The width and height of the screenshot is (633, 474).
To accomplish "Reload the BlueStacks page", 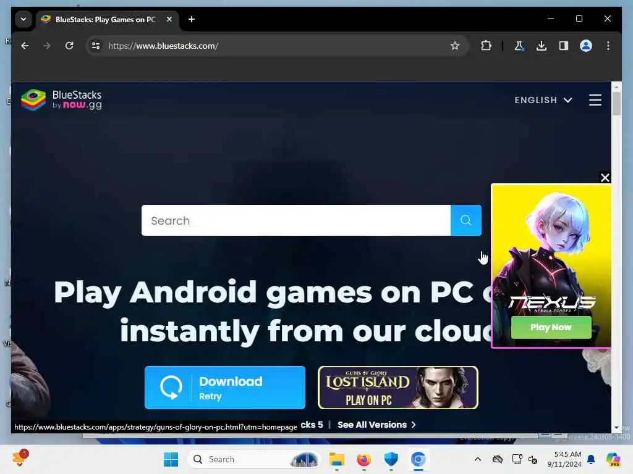I will (x=69, y=46).
